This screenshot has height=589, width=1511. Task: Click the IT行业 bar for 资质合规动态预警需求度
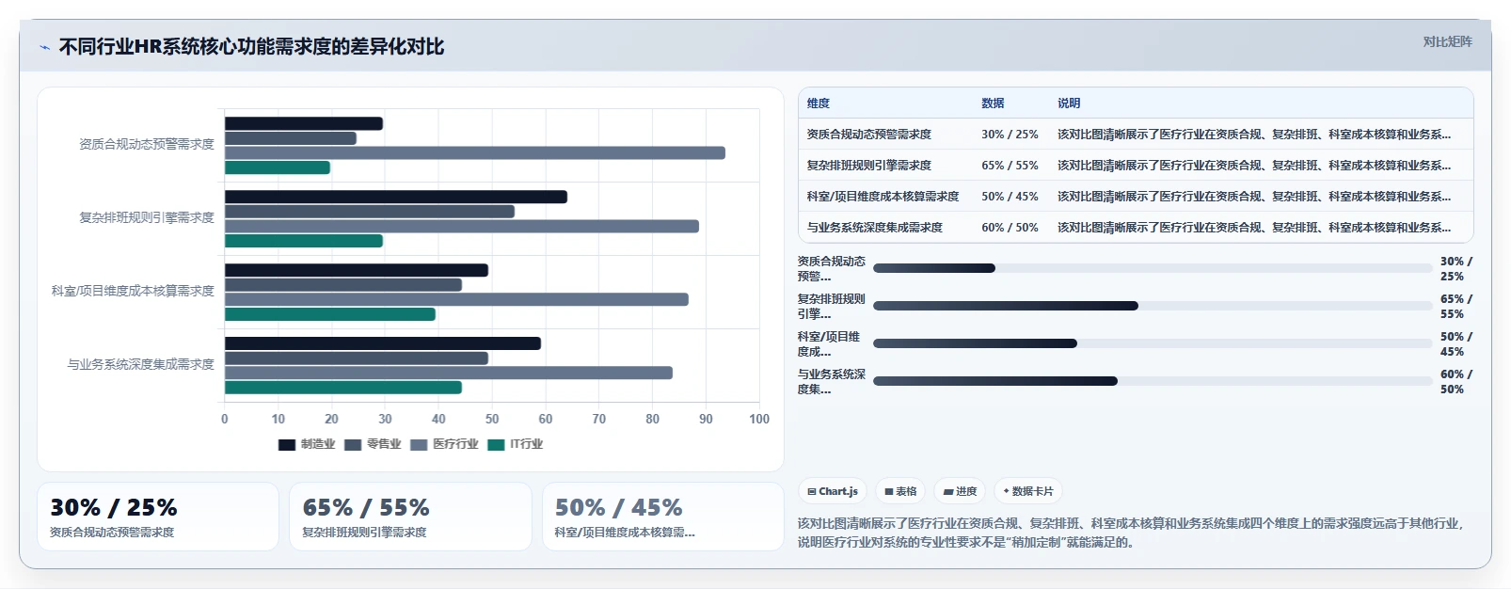click(278, 167)
